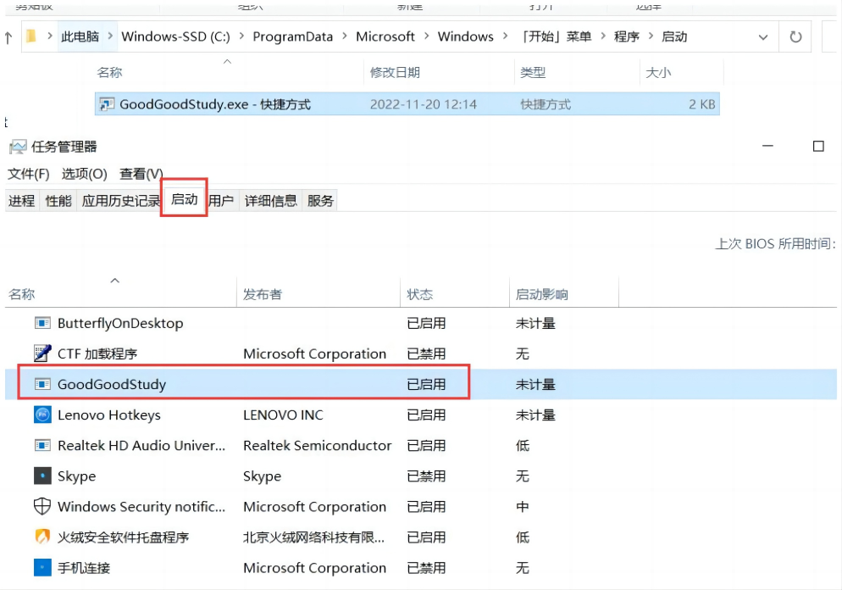Select the Lenovo Hotkeys row name
Screen dimensions: 842x590
109,415
